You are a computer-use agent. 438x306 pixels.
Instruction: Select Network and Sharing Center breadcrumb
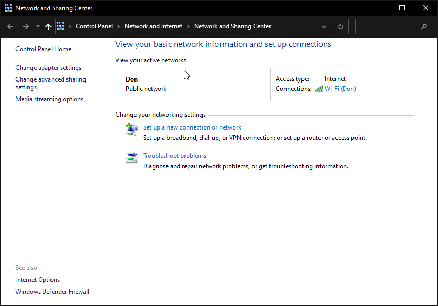232,26
